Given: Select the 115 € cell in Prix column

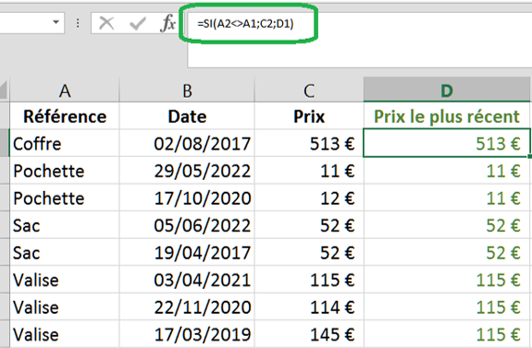Looking at the screenshot, I should pyautogui.click(x=309, y=280).
